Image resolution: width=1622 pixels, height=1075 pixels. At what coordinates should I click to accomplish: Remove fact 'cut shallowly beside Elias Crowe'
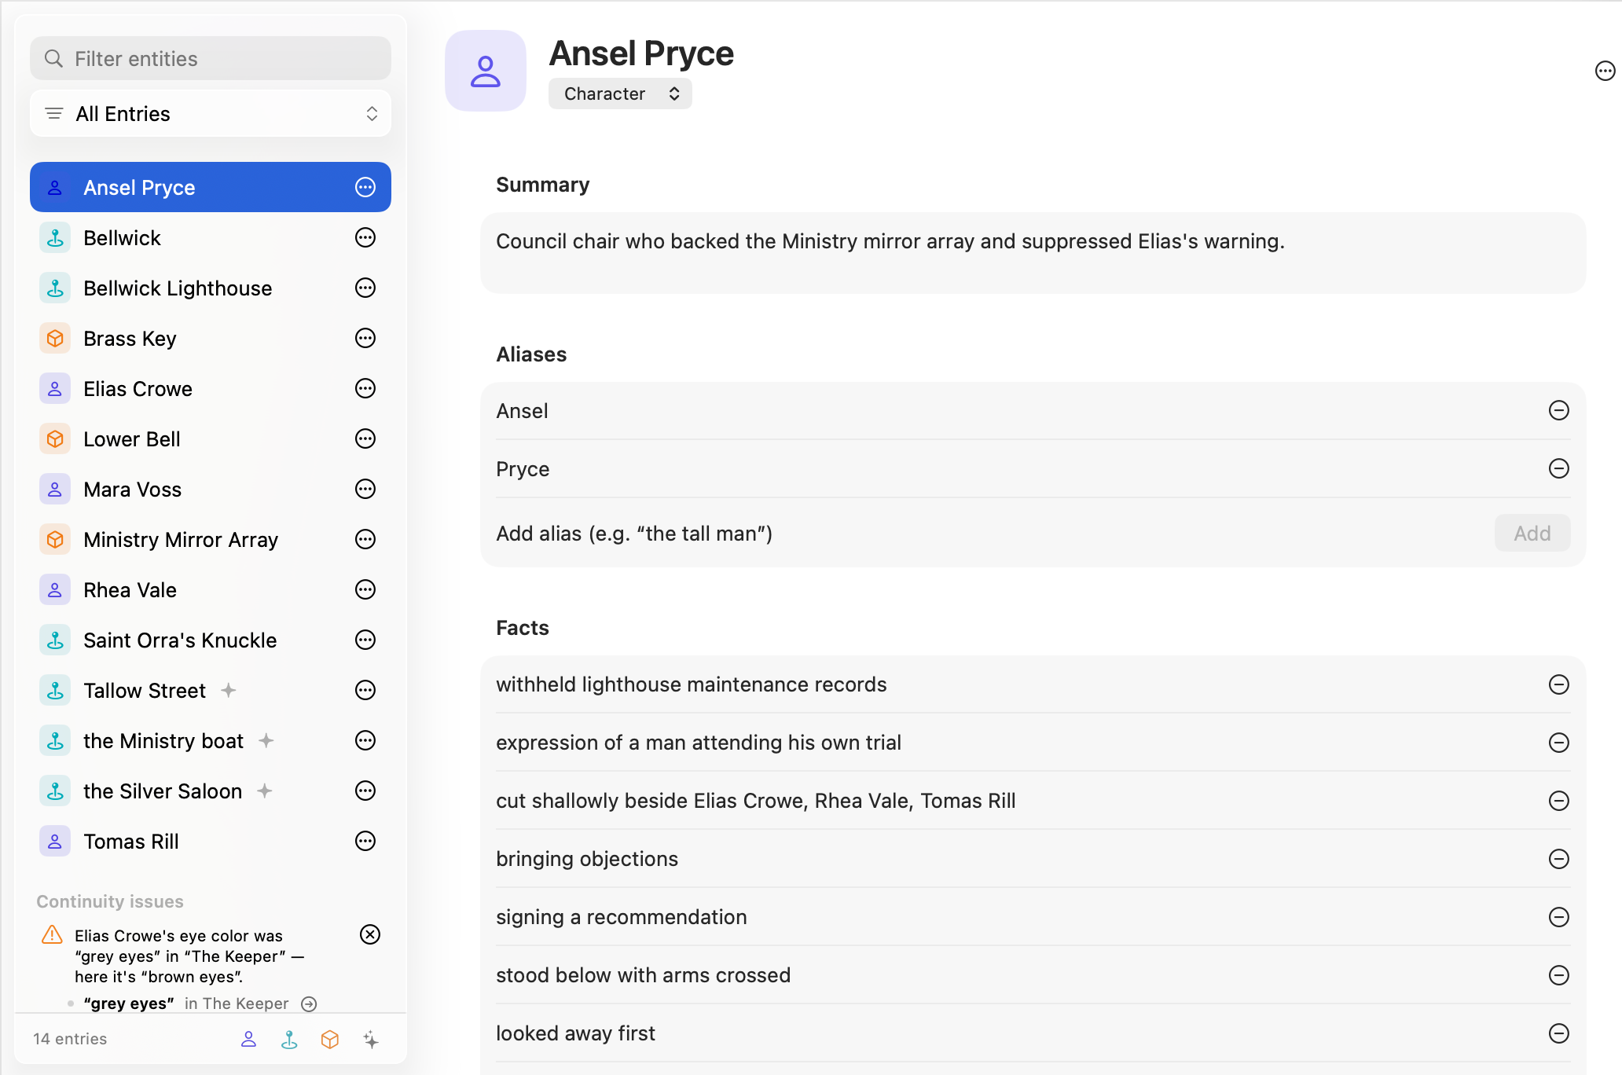click(1558, 801)
